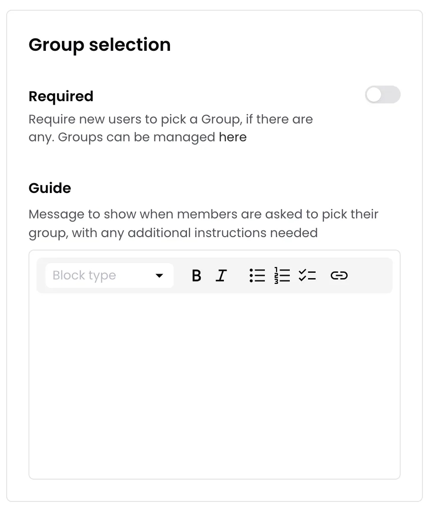Click inside the empty Guide message area
430x509 pixels.
(x=215, y=385)
